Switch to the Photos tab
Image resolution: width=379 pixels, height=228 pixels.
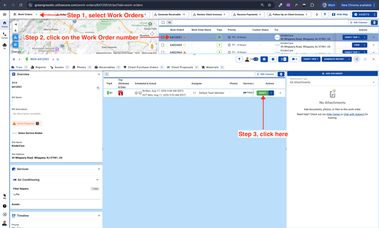tap(81, 67)
